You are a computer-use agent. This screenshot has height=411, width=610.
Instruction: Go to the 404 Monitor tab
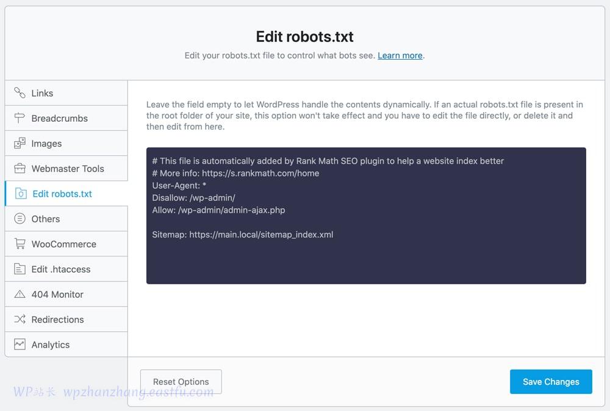tap(66, 294)
